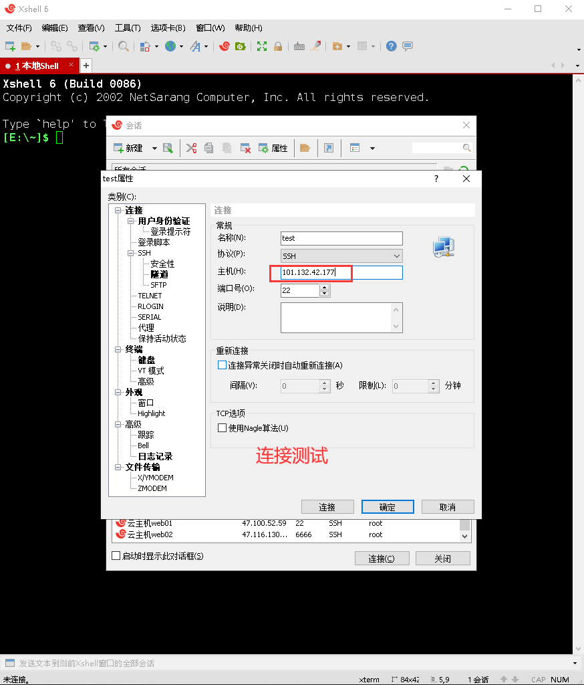This screenshot has height=685, width=584.
Task: Click the scissors cut icon in Sessions dialog
Action: click(x=191, y=148)
